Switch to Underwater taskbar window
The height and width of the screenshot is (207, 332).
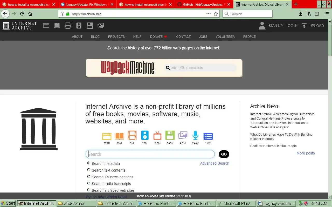[76, 203]
